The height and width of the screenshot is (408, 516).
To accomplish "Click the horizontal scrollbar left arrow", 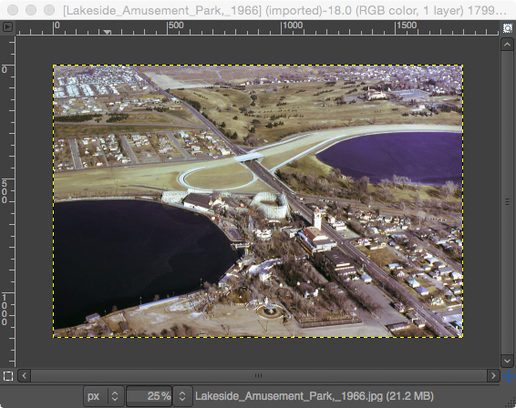I will click(x=25, y=375).
